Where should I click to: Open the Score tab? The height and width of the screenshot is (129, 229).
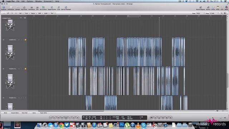click(x=34, y=113)
